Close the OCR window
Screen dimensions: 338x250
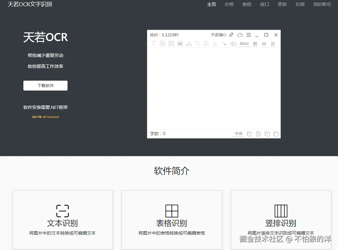276,35
